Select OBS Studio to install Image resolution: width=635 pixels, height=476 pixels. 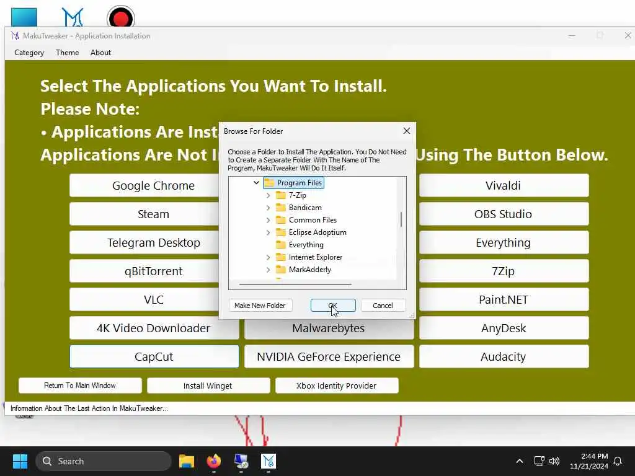[504, 214]
